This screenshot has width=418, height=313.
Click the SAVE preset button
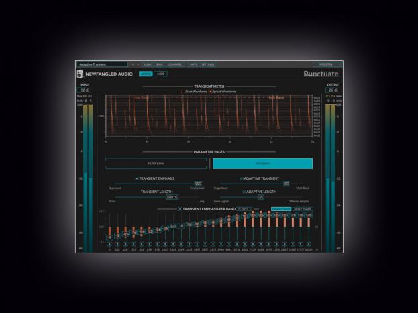click(x=160, y=64)
